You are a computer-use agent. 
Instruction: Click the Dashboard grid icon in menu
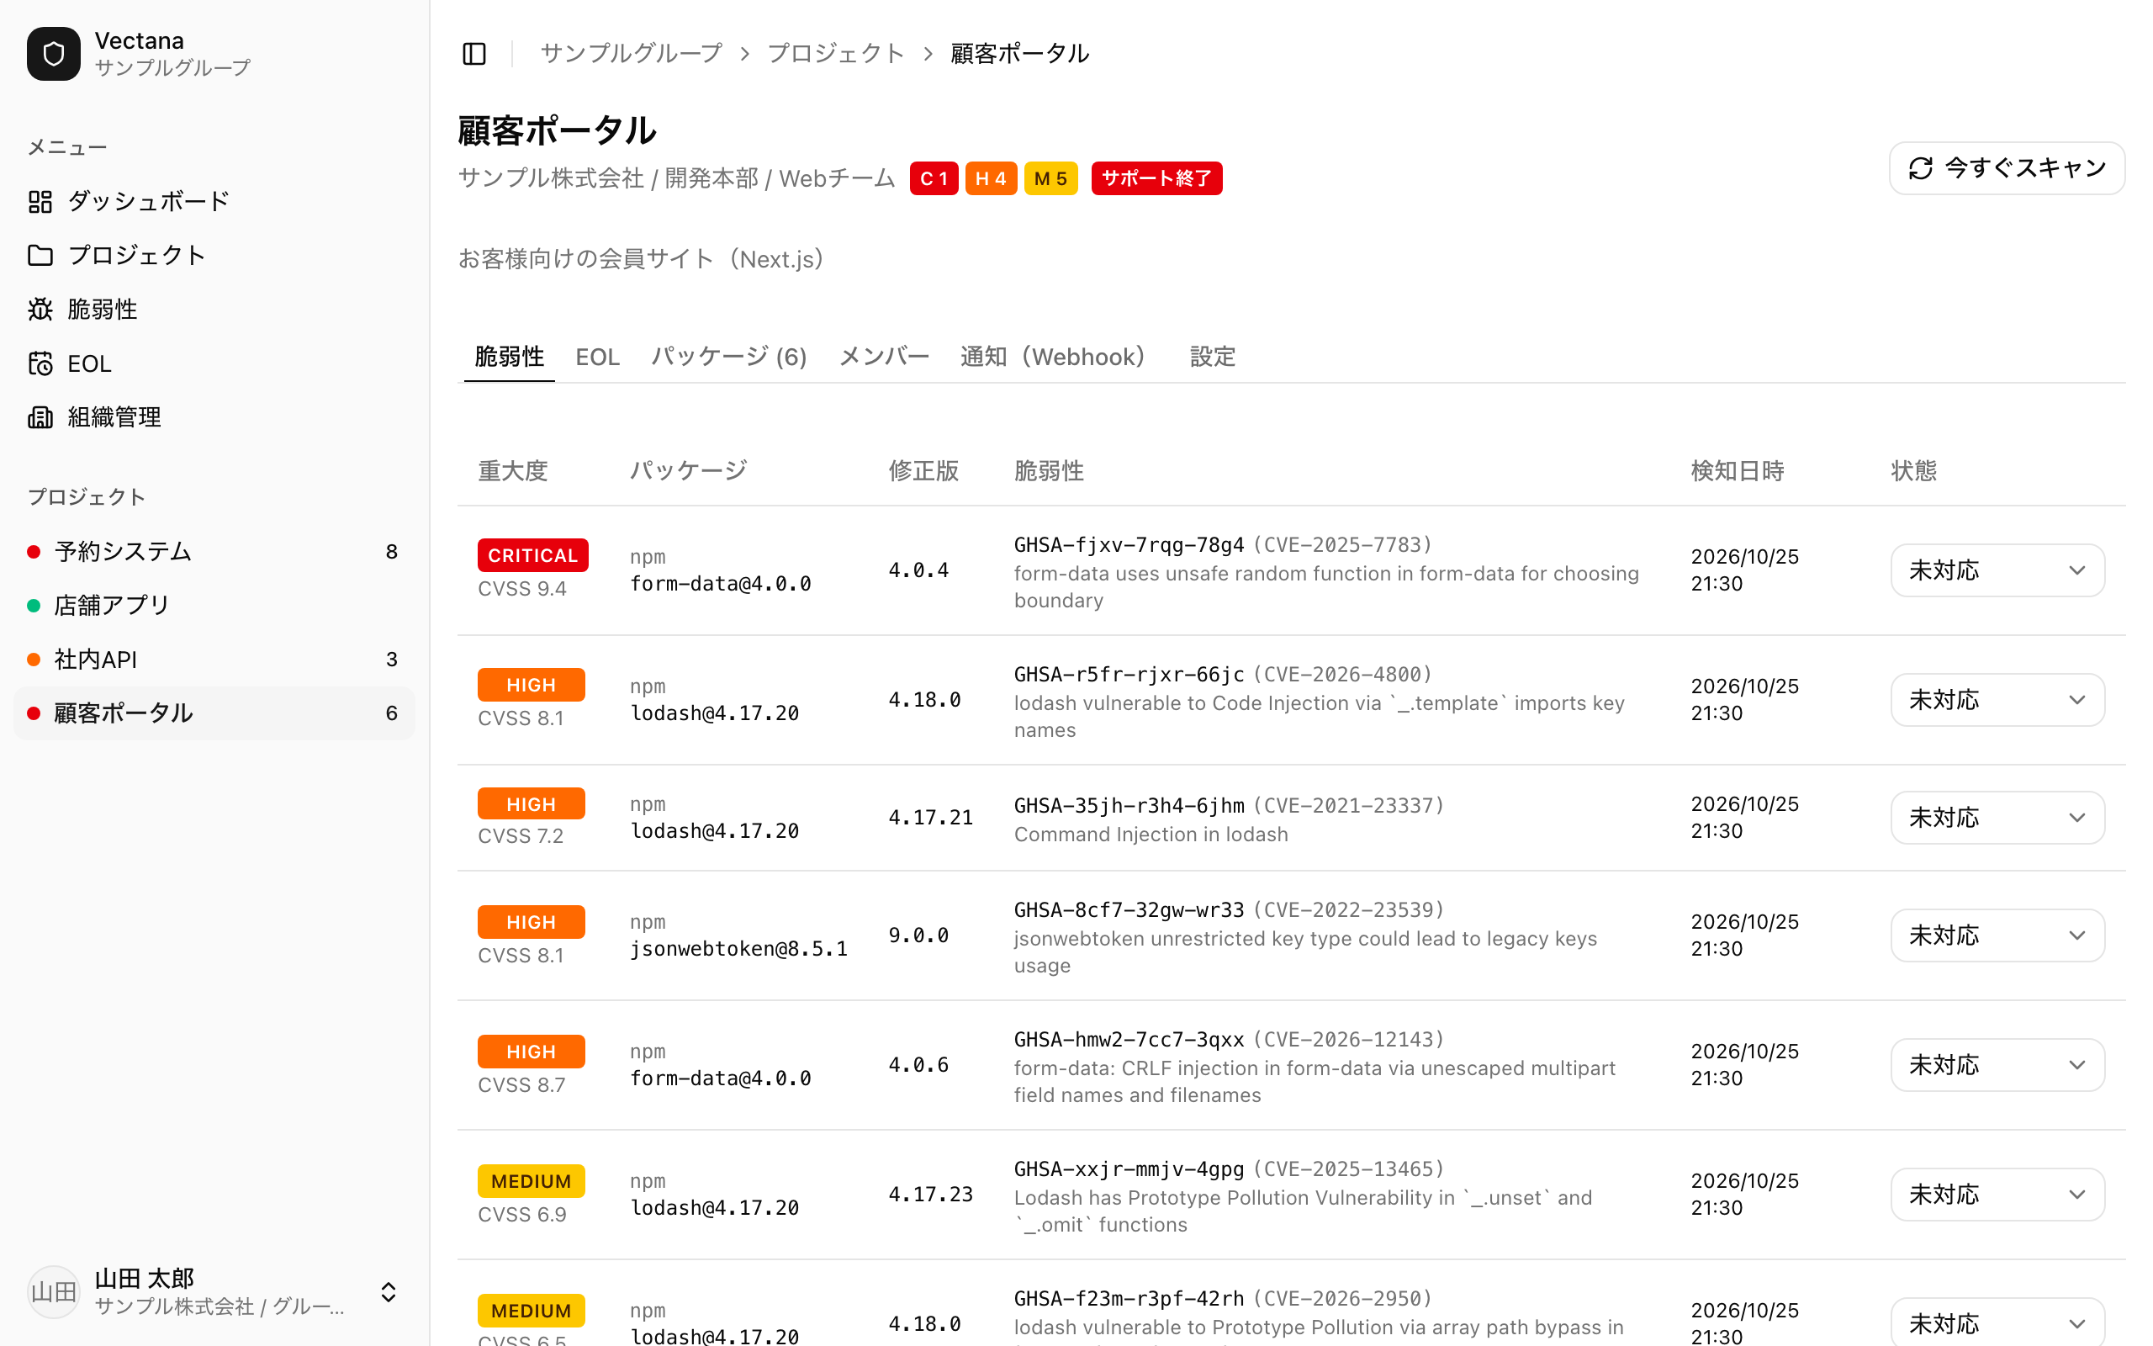tap(40, 201)
